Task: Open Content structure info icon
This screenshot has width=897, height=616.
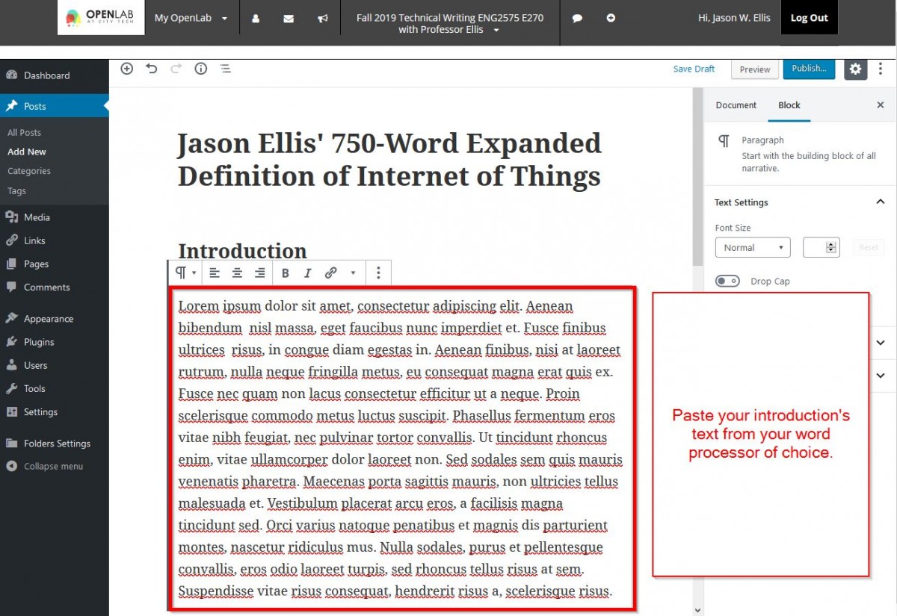Action: [x=201, y=69]
